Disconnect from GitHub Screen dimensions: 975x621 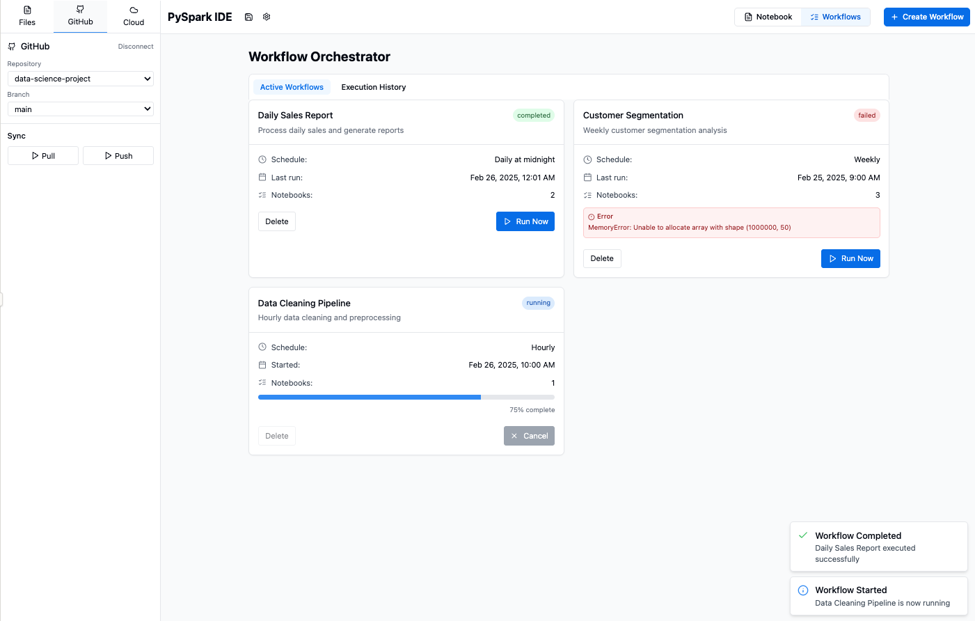[x=135, y=46]
